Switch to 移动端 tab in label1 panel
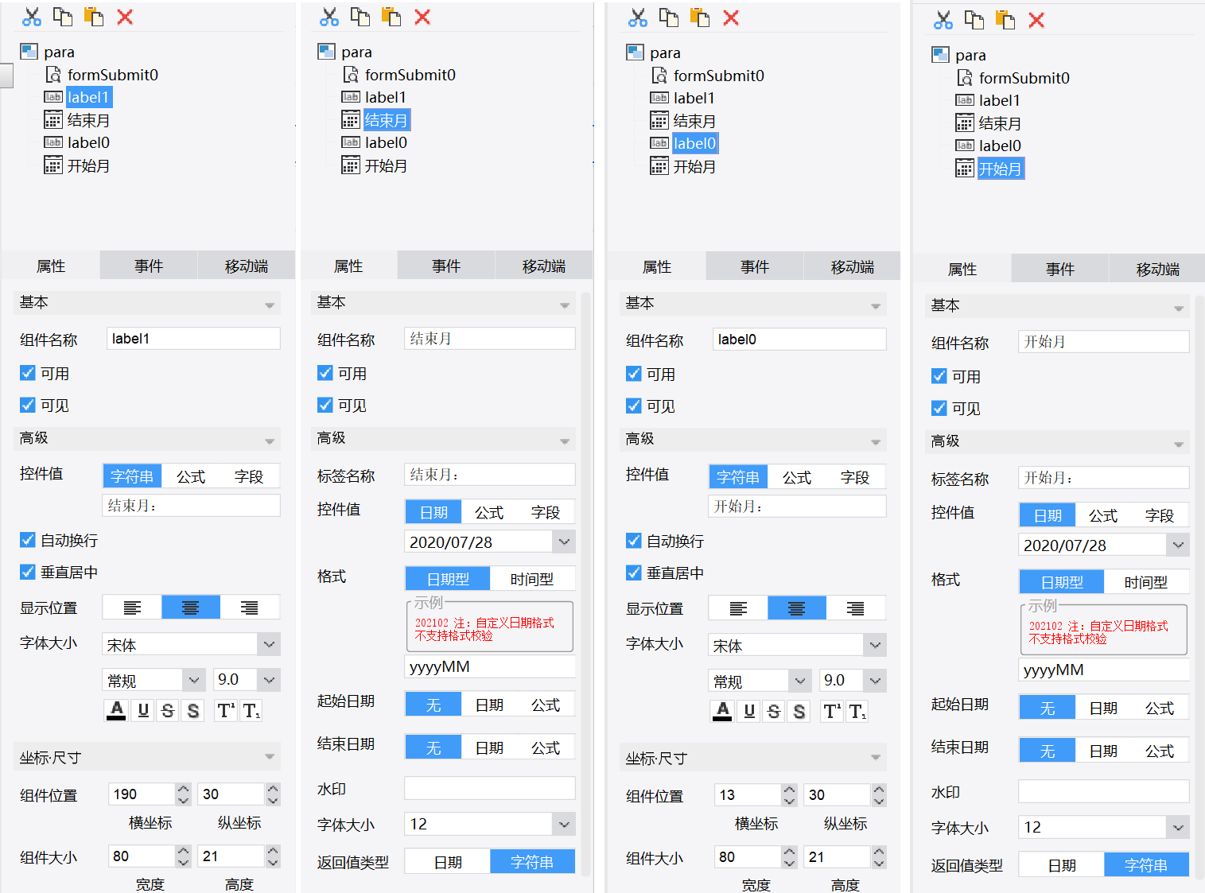 [247, 266]
